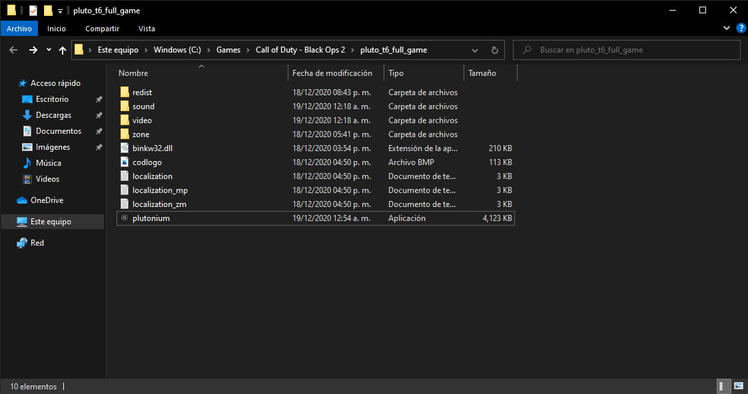The width and height of the screenshot is (748, 394).
Task: Switch to large icons view in status bar
Action: pos(739,387)
